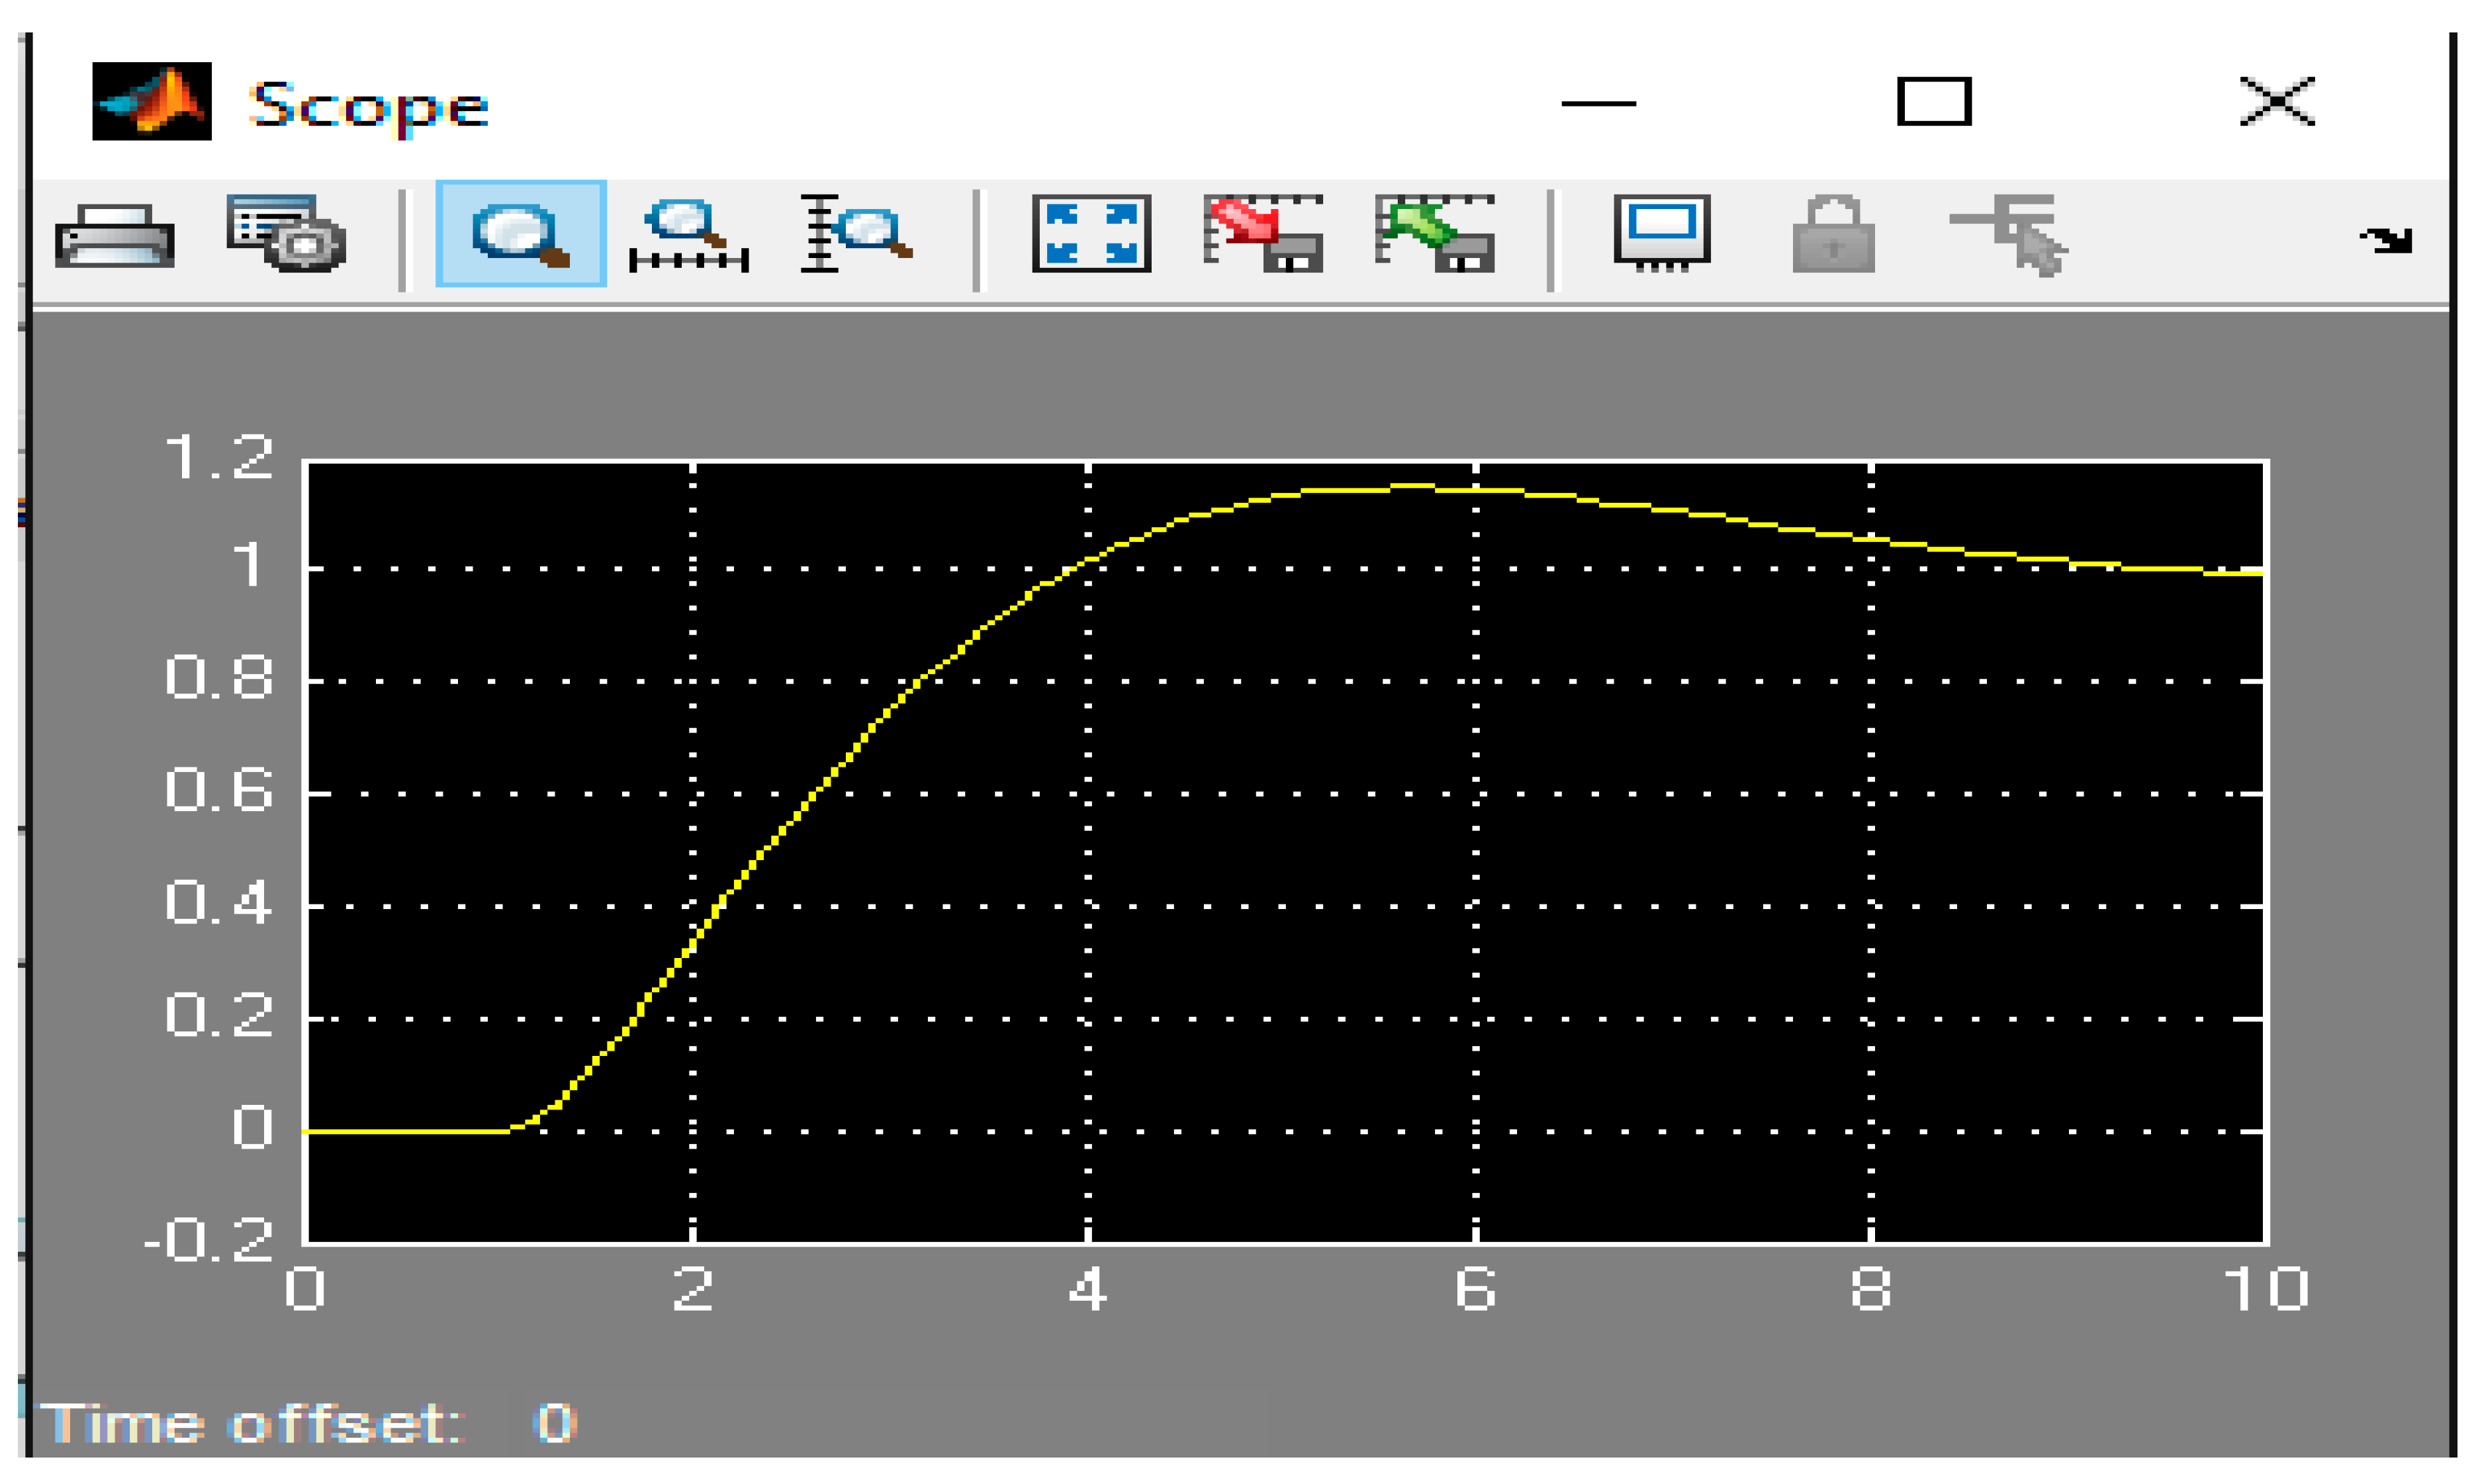Toggle the floating scope icon
This screenshot has height=1484, width=2478.
point(1662,233)
